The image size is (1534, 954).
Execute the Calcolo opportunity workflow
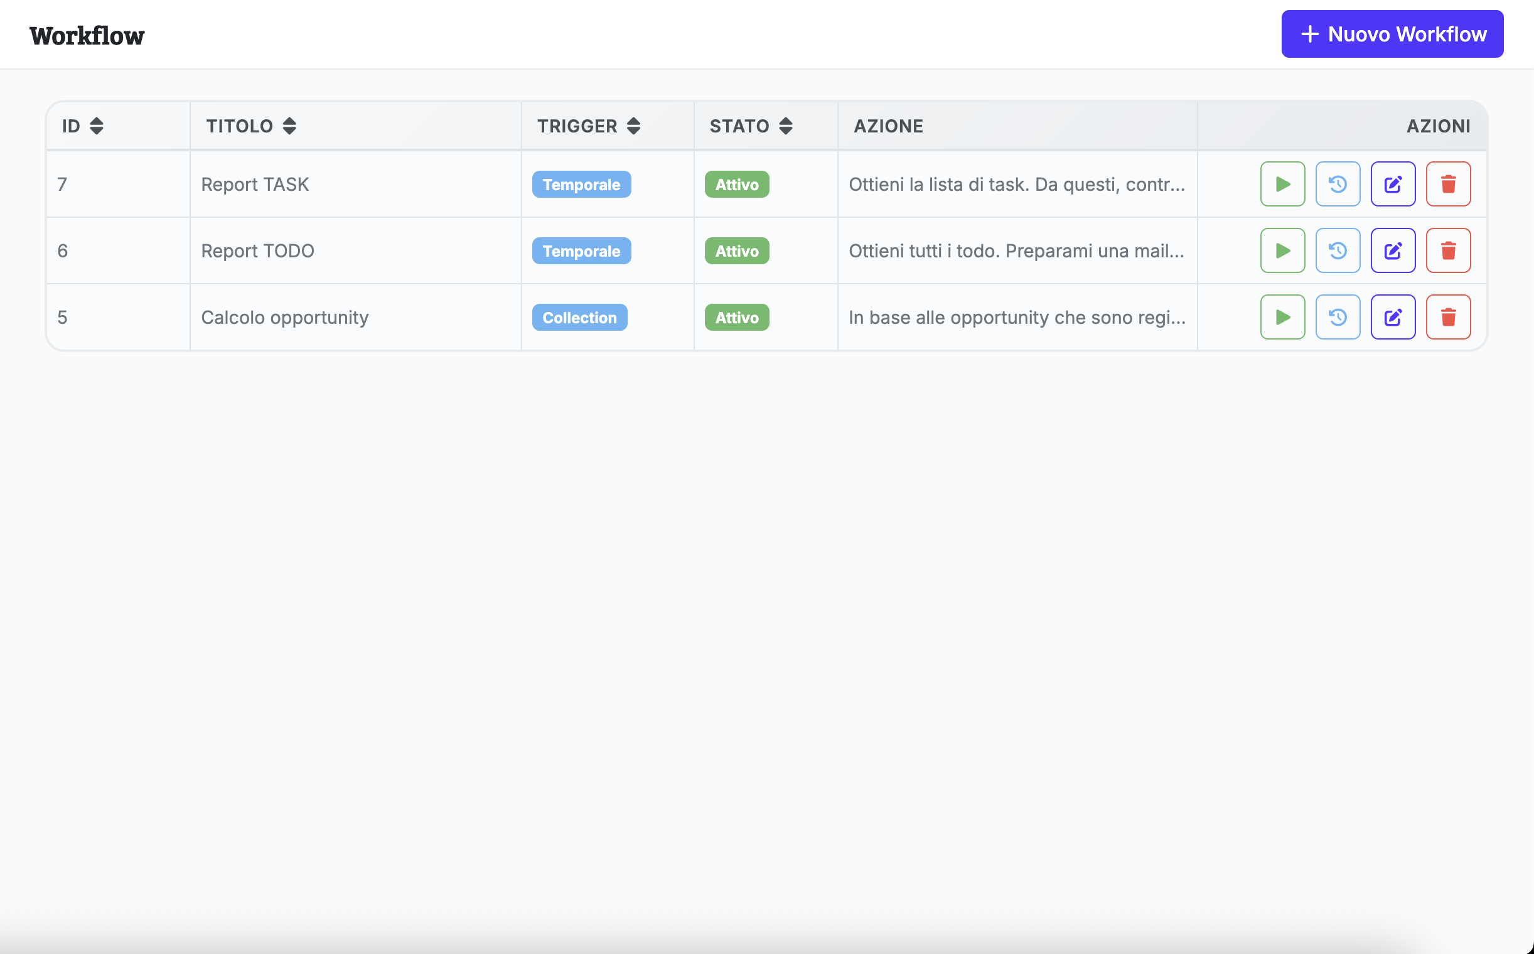(x=1282, y=317)
